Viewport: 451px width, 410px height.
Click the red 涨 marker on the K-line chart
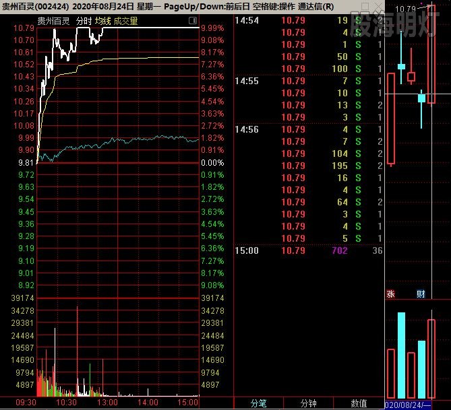[x=390, y=294]
